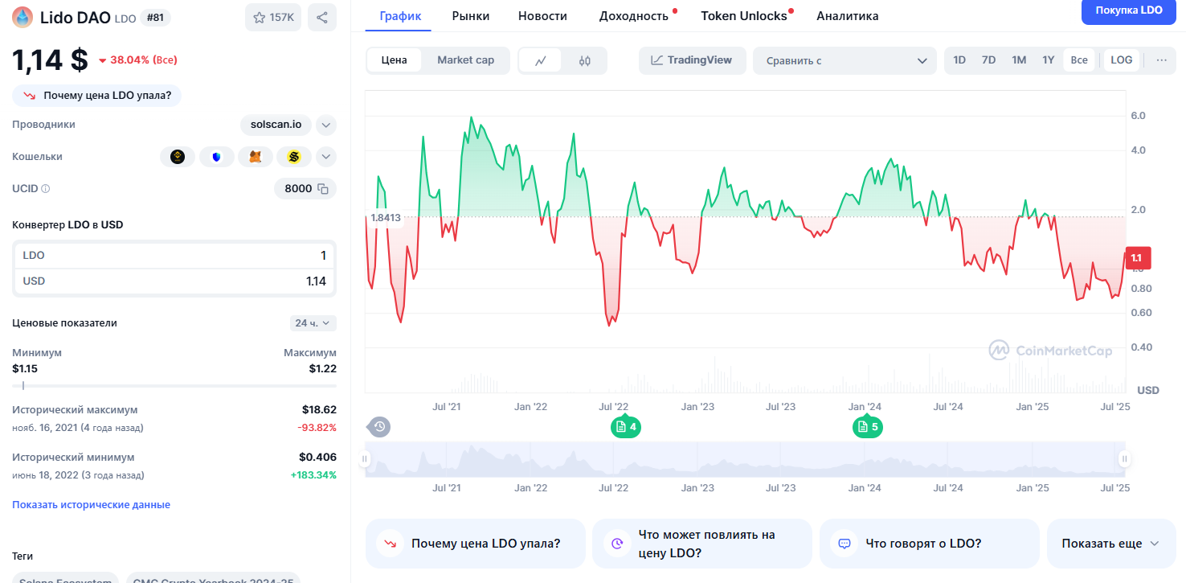Screen dimensions: 1186x583
Task: Click the +183.34% change value
Action: [x=313, y=475]
